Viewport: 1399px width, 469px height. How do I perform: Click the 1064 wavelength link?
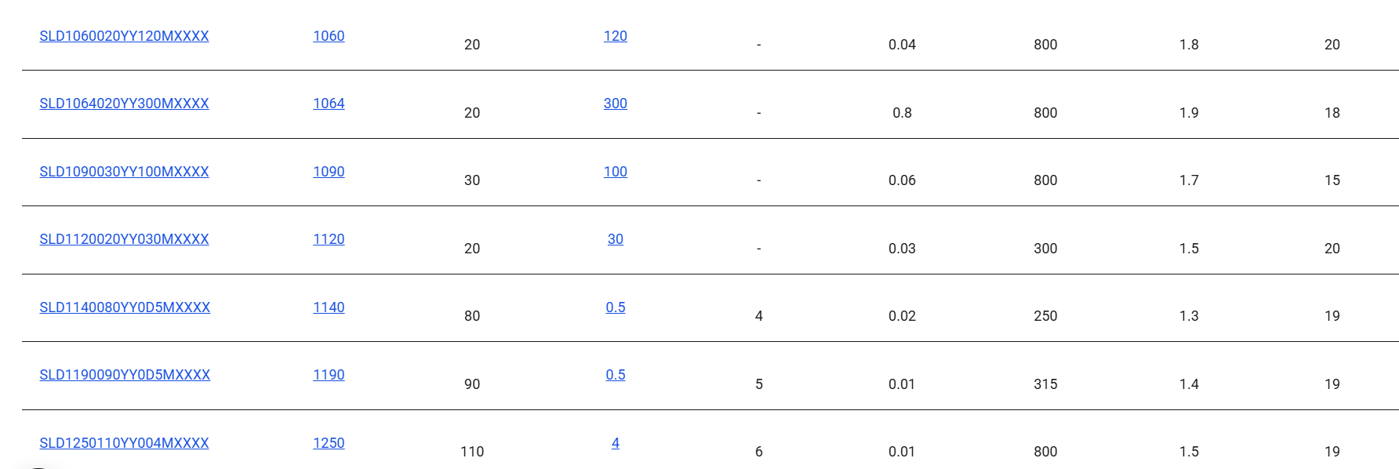point(329,104)
